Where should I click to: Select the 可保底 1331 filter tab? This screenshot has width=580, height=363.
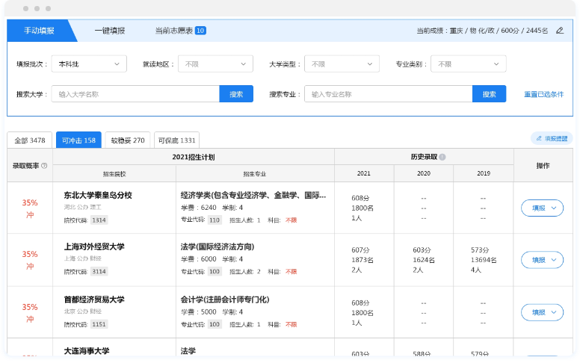click(177, 140)
